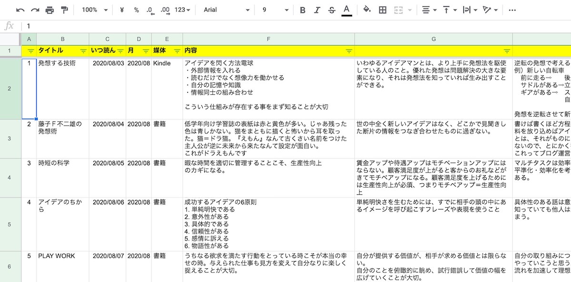Open filter for いつ読ん column
Image resolution: width=571 pixels, height=282 pixels.
(120, 51)
